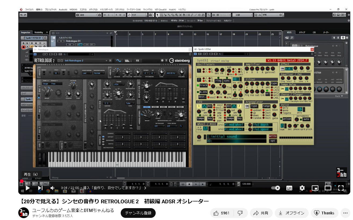Click the チャンネル登録 subscribe button

138,213
